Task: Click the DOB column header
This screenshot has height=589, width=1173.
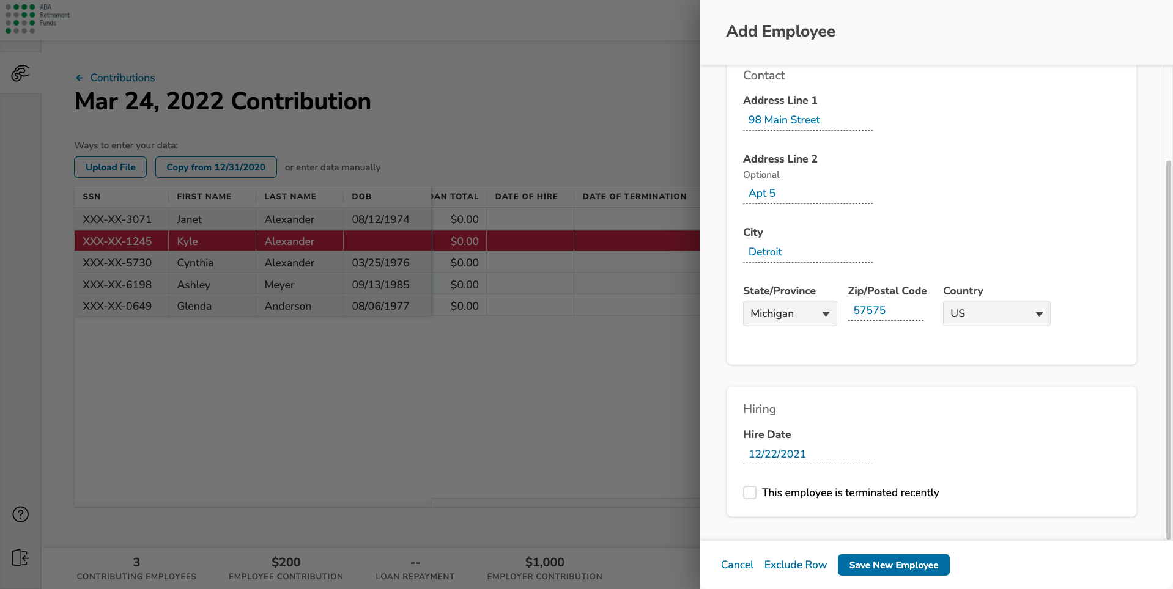Action: click(387, 197)
